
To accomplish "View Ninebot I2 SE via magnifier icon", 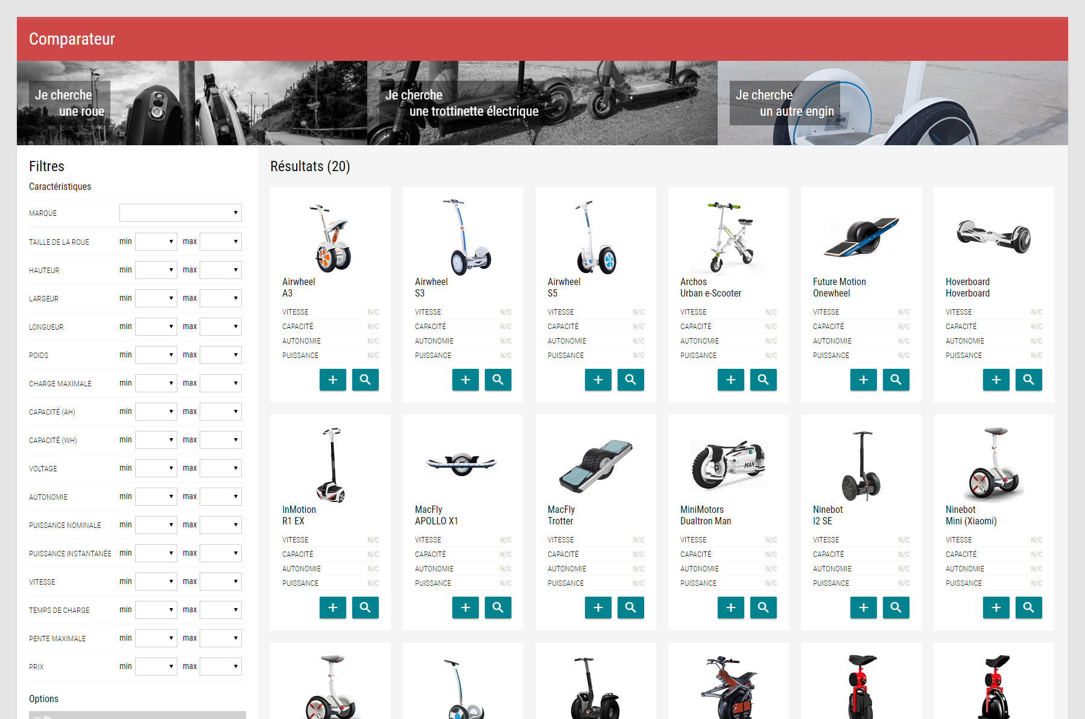I will tap(896, 608).
